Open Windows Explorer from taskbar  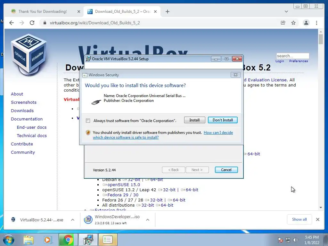tap(29, 240)
